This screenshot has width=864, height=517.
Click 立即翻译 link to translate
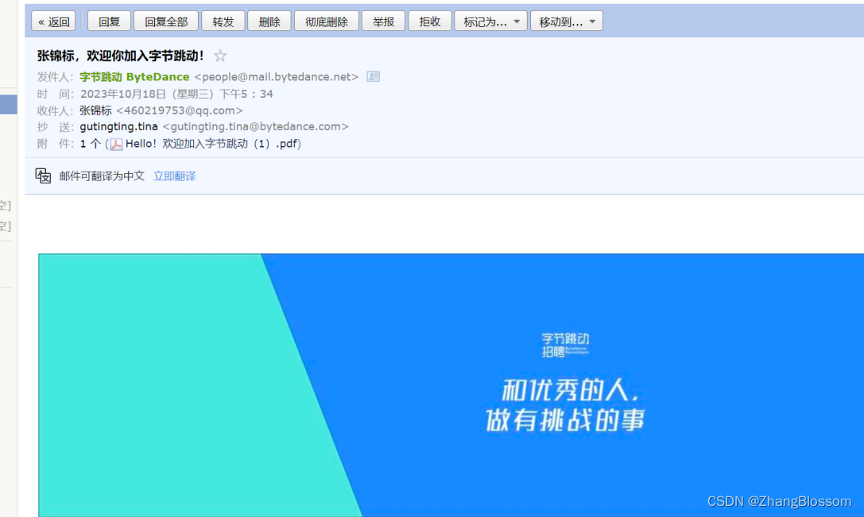(175, 176)
